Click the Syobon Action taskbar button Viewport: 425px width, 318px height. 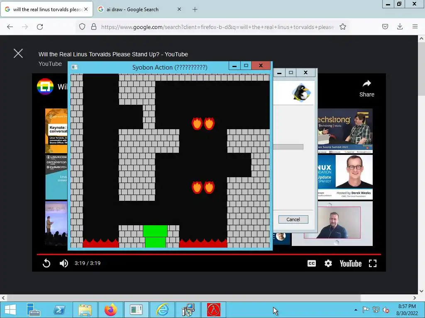coord(136,310)
